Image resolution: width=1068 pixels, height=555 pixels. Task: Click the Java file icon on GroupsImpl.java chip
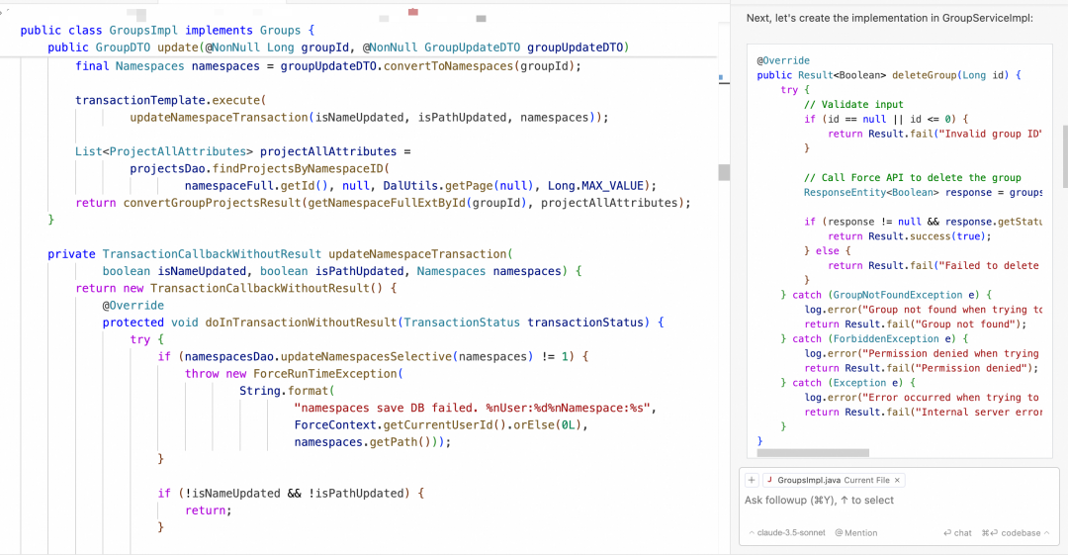click(x=769, y=480)
